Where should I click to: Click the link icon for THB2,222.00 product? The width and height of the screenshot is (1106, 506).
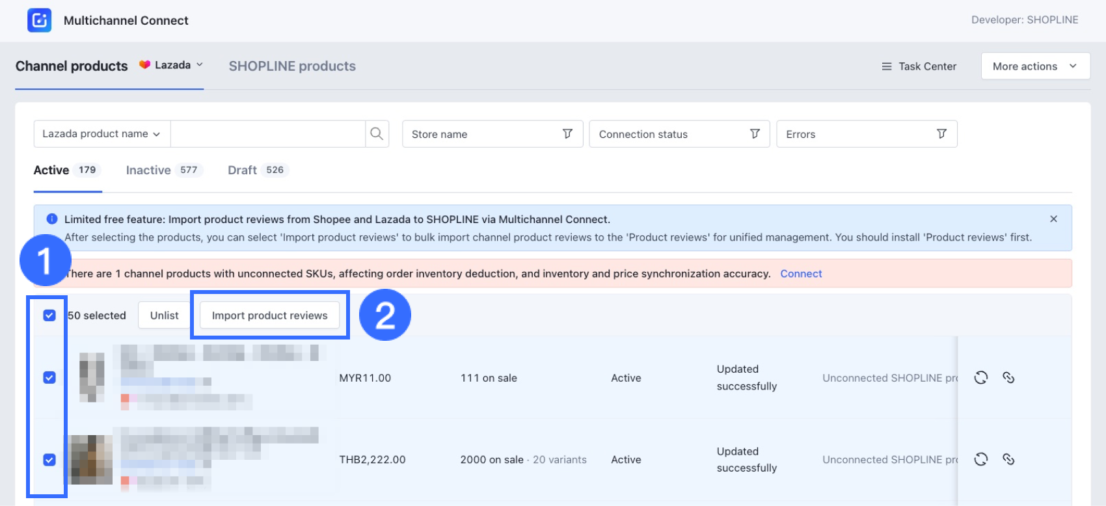click(x=1008, y=460)
